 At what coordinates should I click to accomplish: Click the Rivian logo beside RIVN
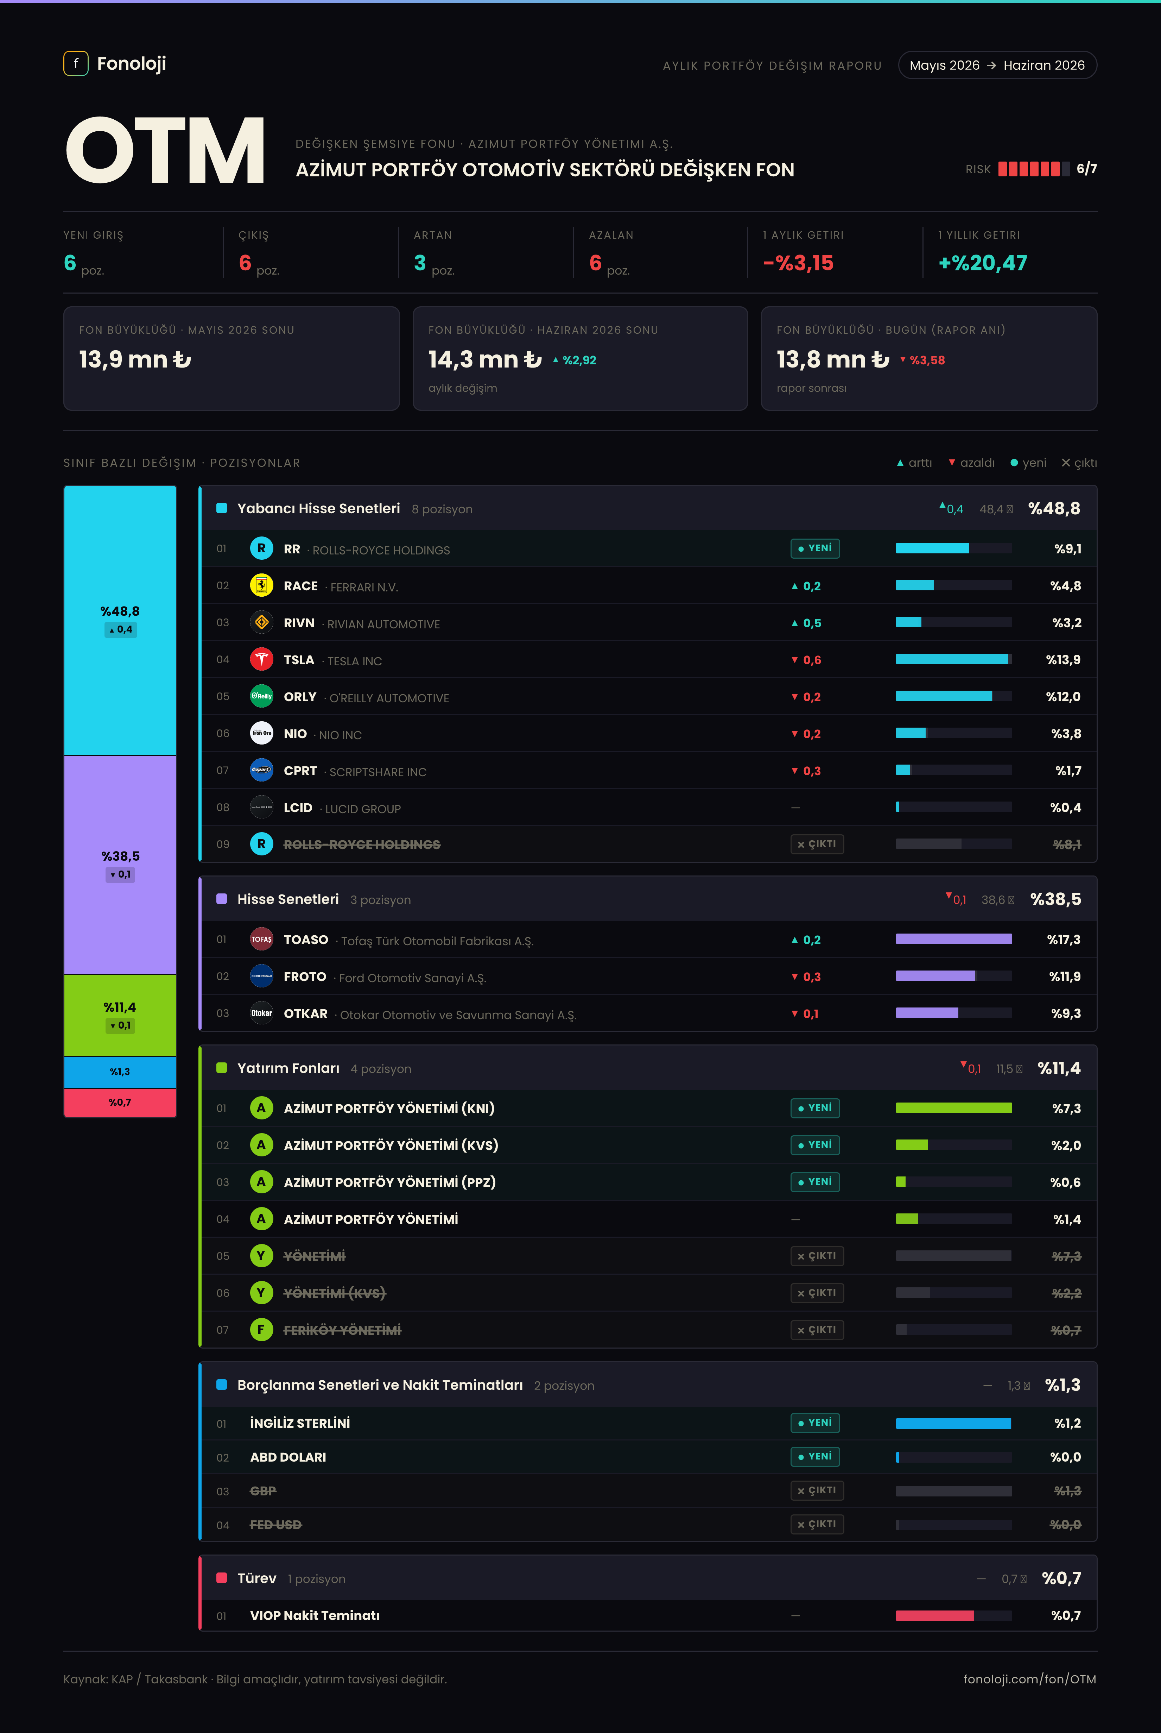point(261,622)
